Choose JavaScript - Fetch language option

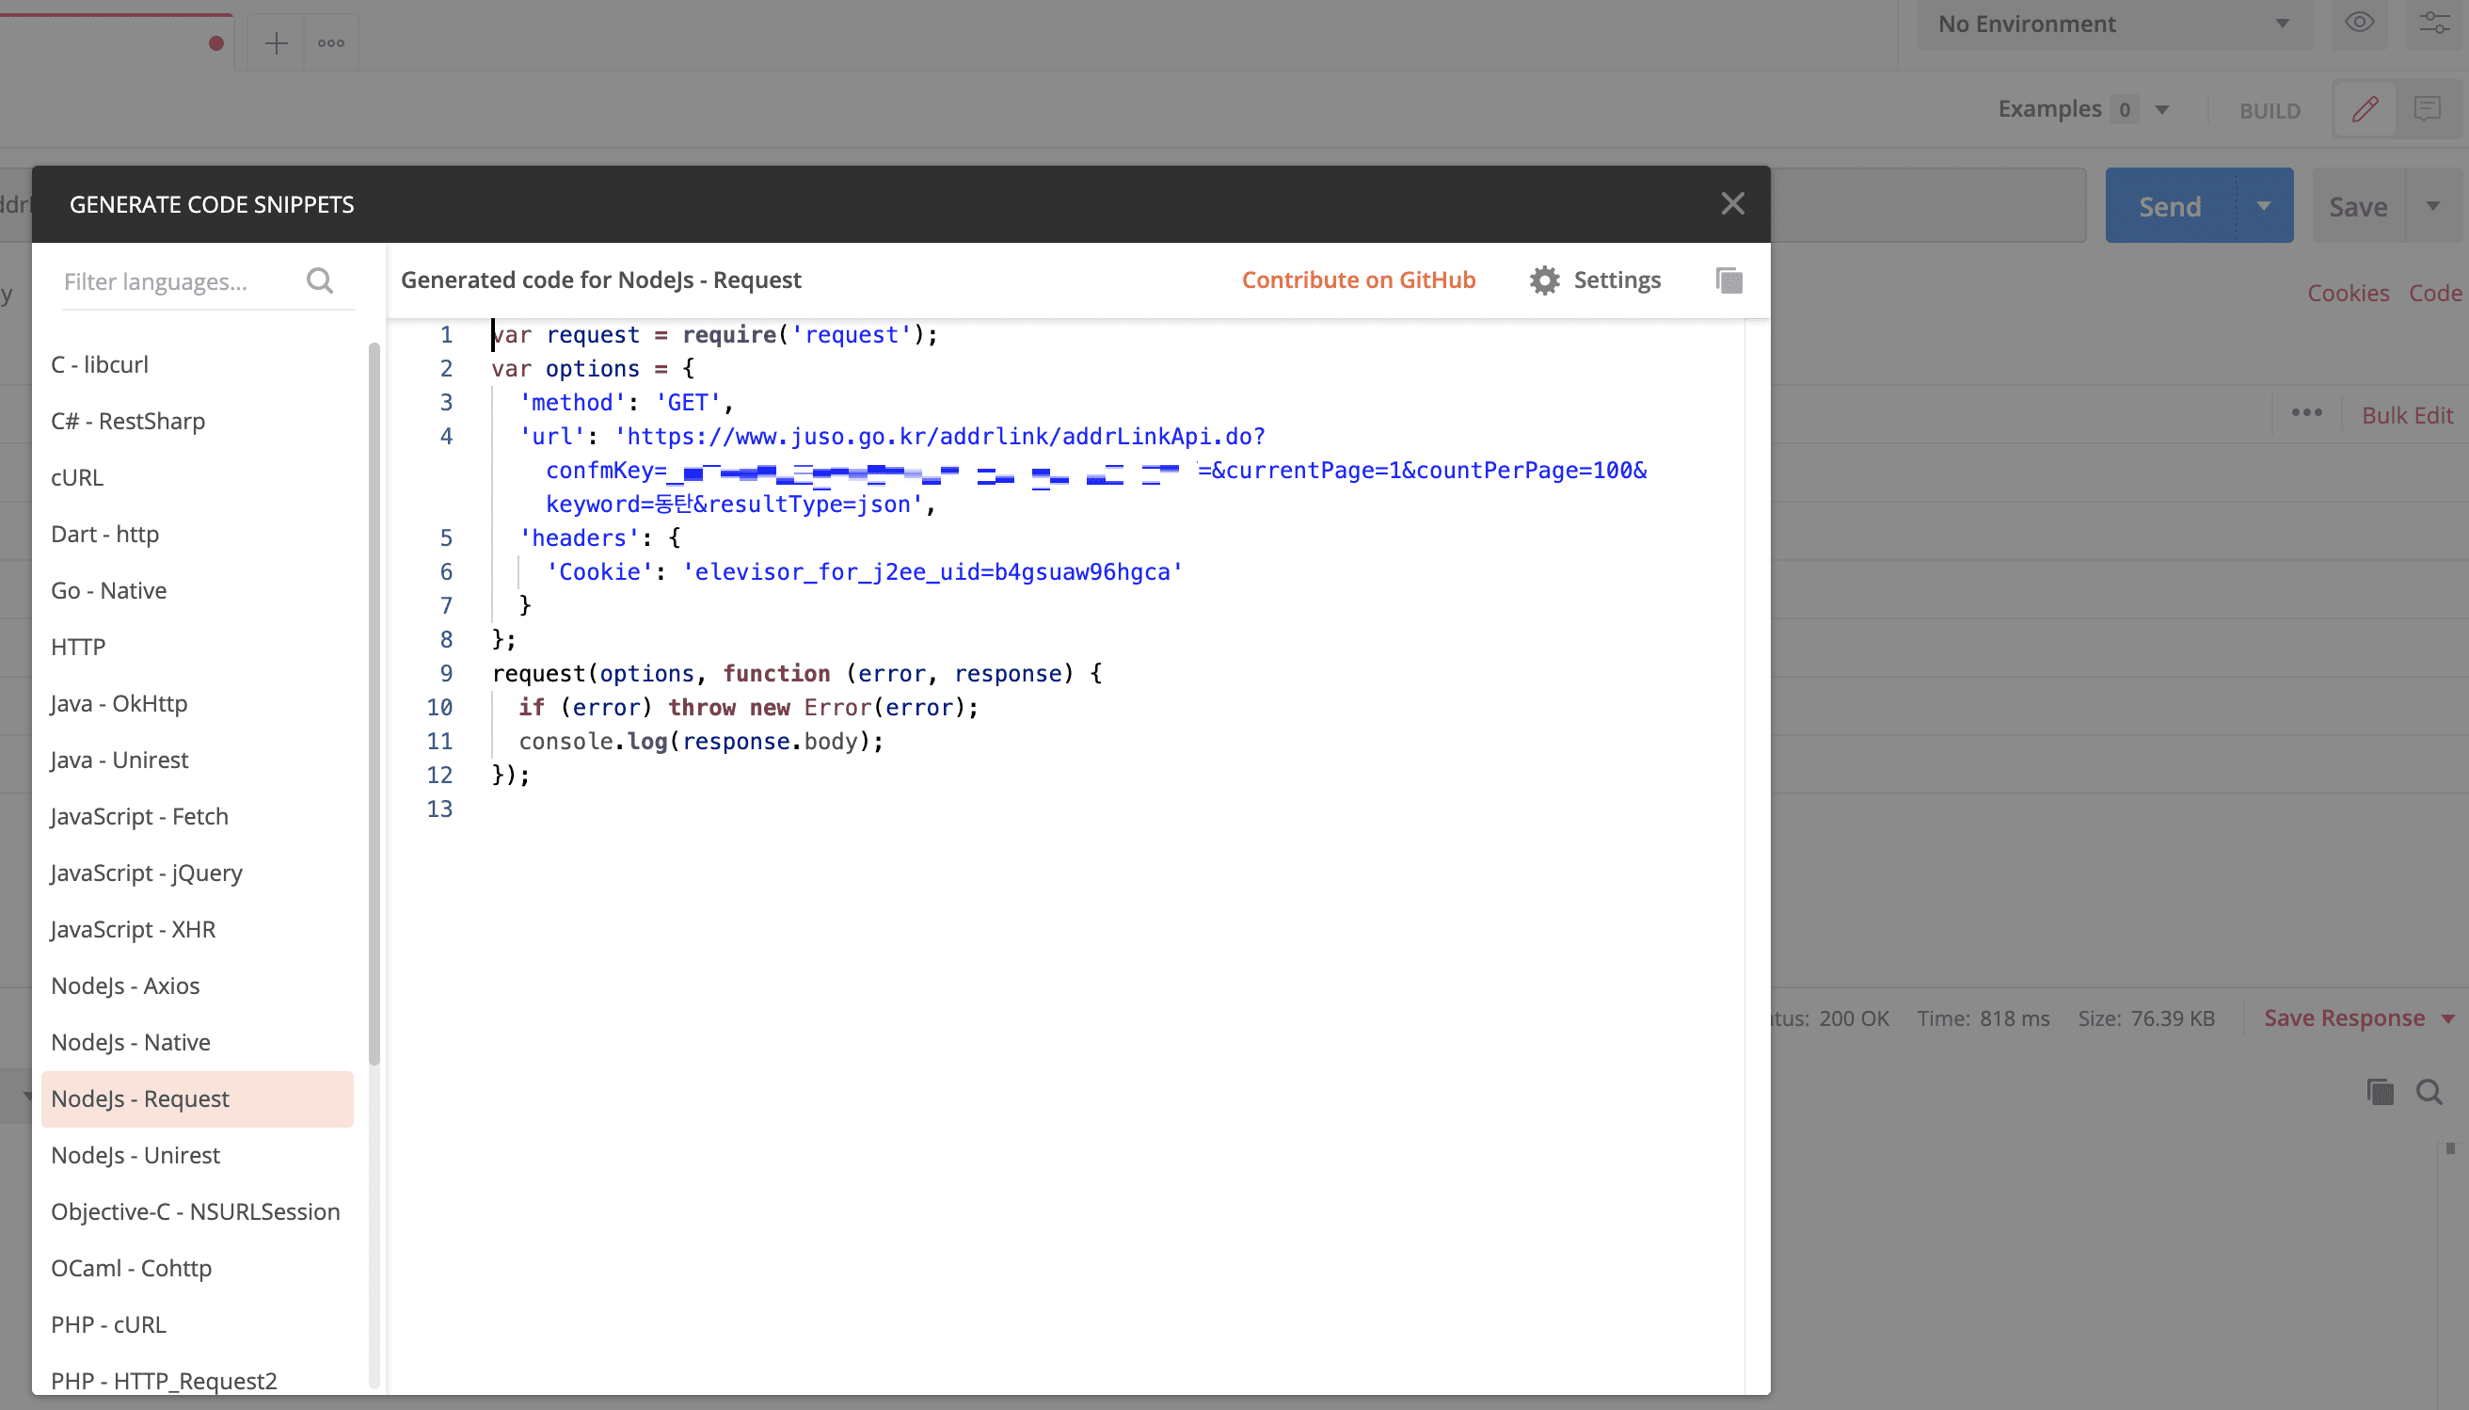coord(139,816)
